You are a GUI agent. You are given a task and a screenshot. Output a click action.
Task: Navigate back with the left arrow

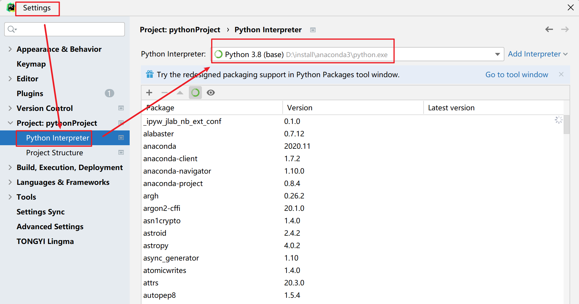[x=549, y=29]
